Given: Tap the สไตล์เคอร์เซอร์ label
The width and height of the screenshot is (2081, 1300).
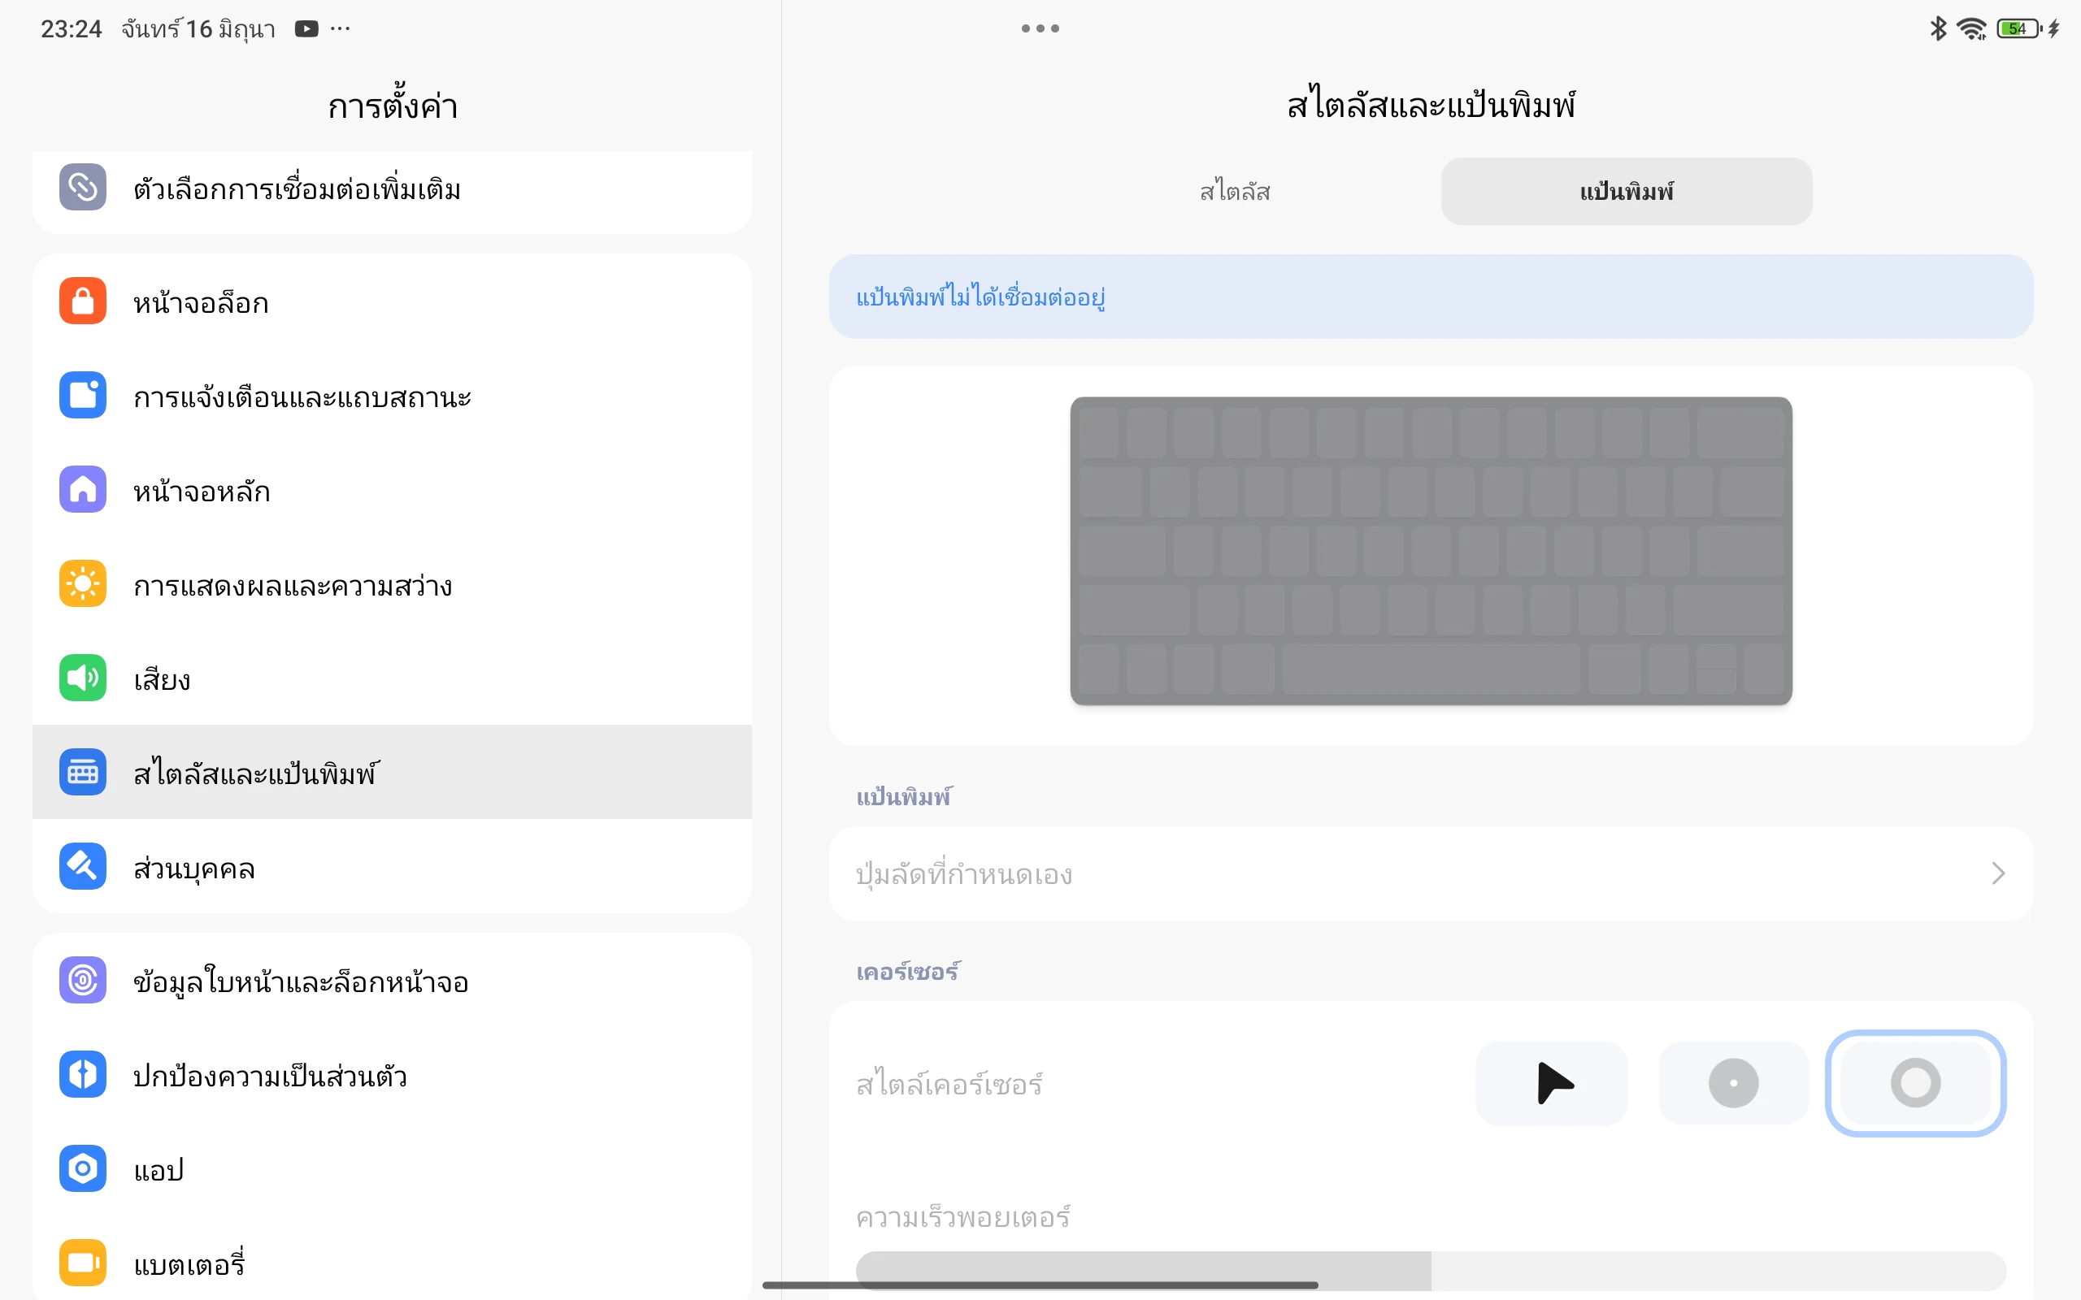Looking at the screenshot, I should tap(949, 1083).
